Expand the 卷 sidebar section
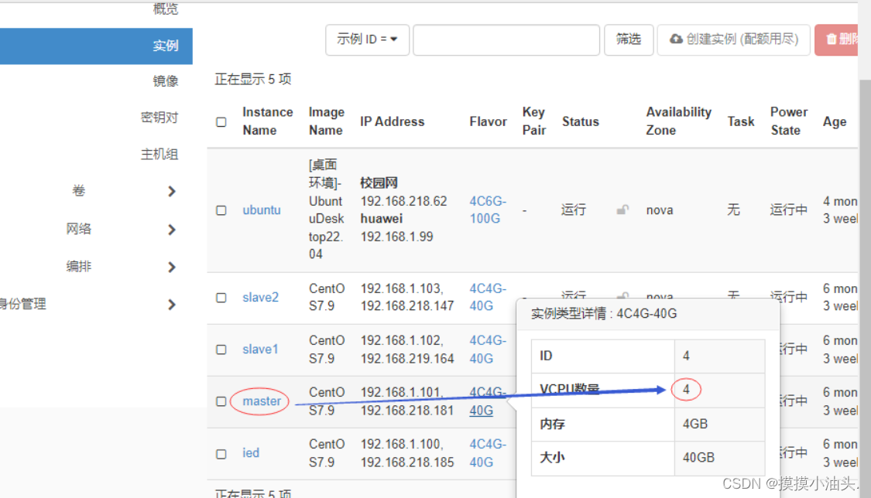 pos(77,191)
